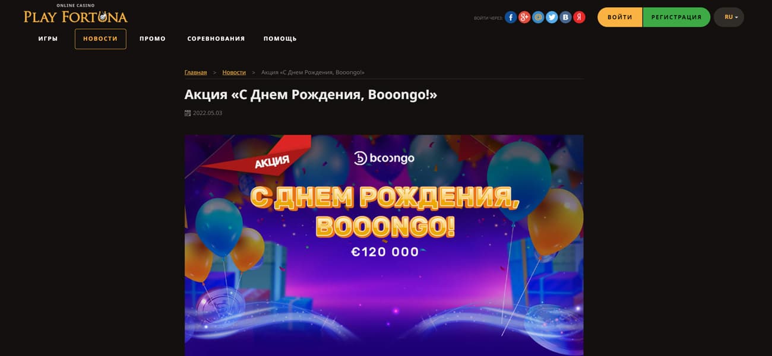772x356 pixels.
Task: Expand the RU language dropdown
Action: (x=729, y=17)
